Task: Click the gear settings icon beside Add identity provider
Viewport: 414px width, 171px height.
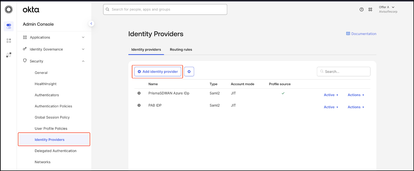Action: (x=189, y=72)
